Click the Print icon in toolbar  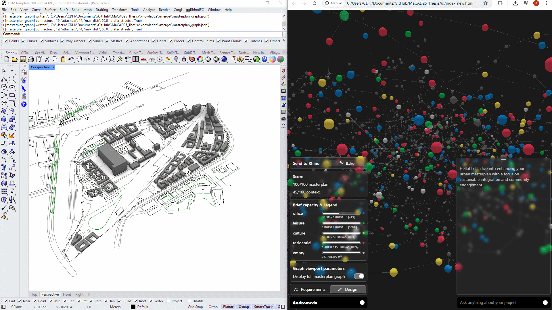tap(31, 59)
